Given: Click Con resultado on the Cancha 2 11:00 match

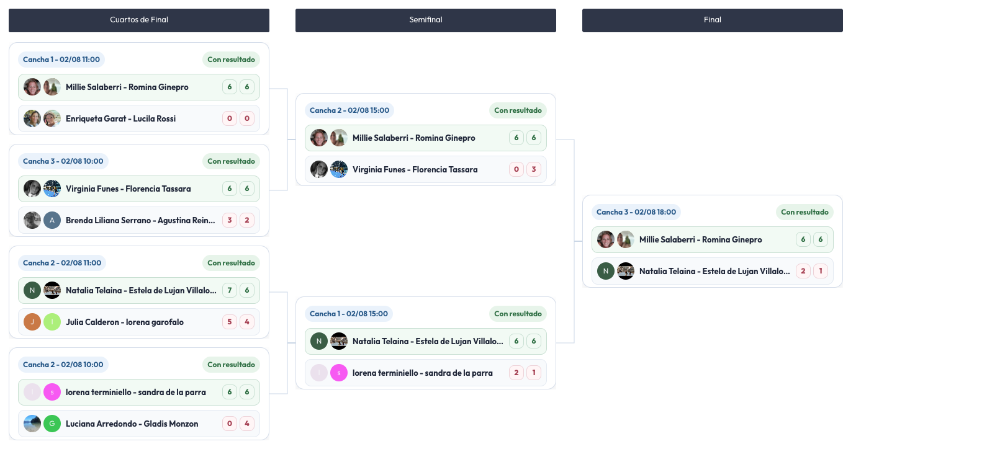Looking at the screenshot, I should coord(231,263).
